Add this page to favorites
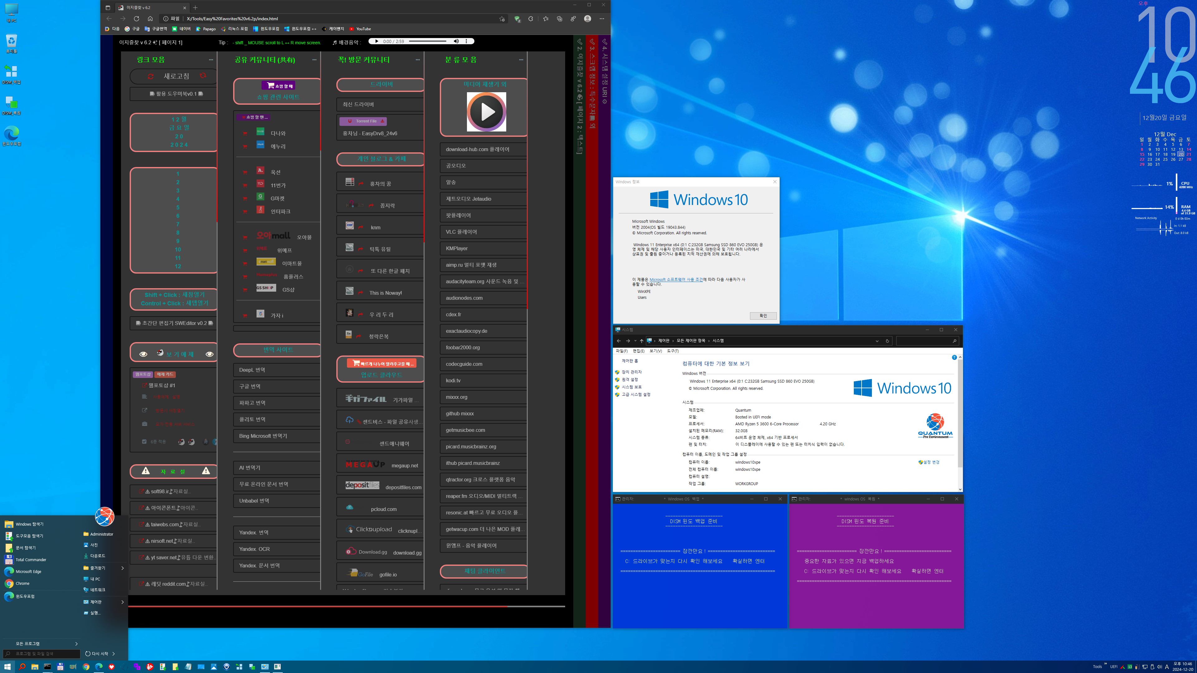Viewport: 1197px width, 673px height. point(502,19)
